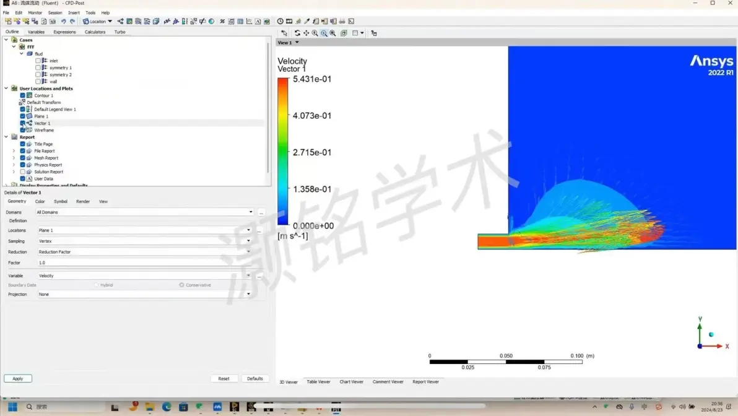Insert a Table using the toolbar icon
Viewport: 738px width, 416px height.
[x=240, y=21]
